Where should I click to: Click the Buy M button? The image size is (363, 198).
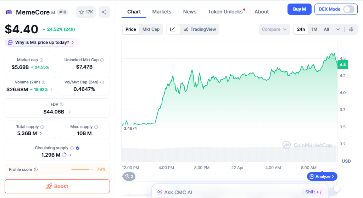point(299,9)
